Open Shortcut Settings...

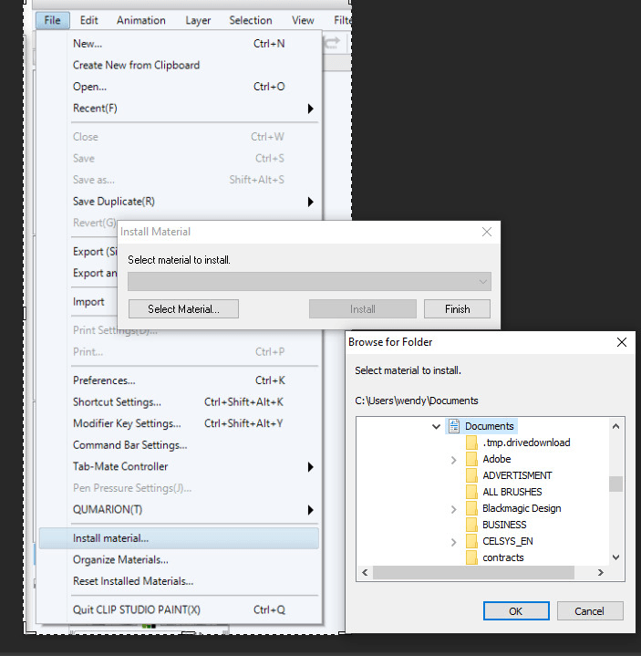click(179, 402)
